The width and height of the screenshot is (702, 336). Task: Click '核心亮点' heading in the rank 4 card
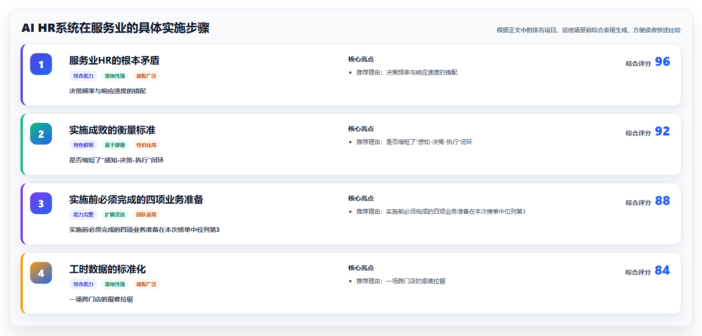[x=361, y=268]
